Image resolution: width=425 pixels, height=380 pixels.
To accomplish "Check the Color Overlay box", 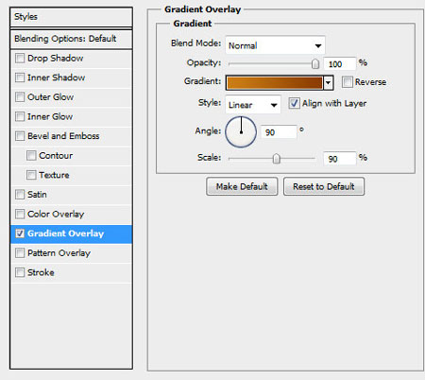I will point(20,214).
